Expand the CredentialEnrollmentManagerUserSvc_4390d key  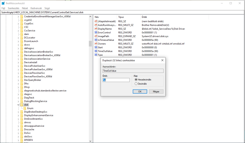18,17
